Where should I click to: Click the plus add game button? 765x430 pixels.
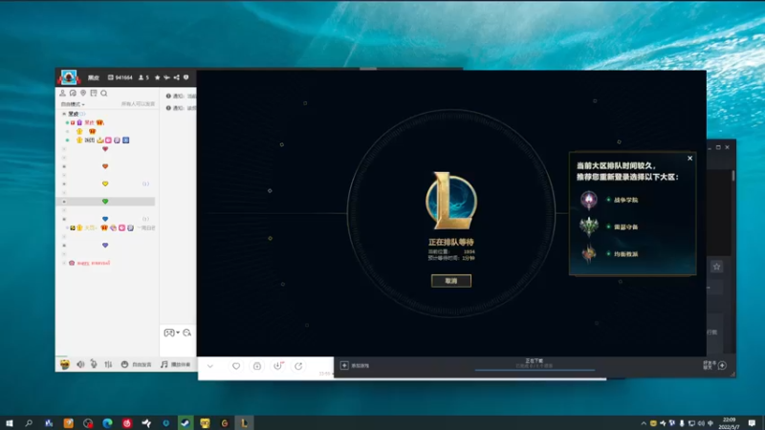344,366
